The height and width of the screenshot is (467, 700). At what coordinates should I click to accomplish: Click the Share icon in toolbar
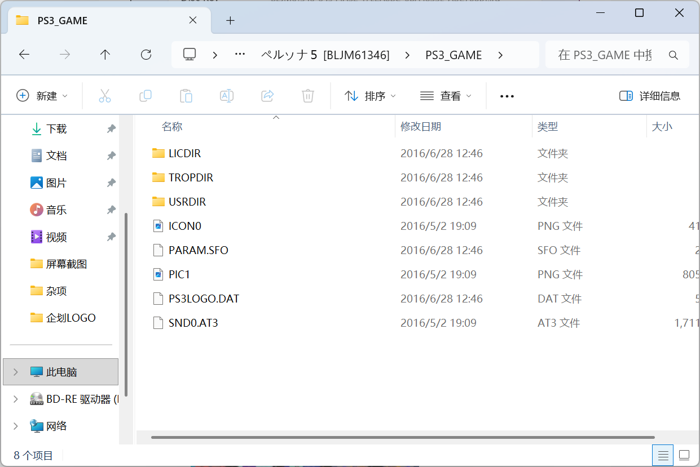(x=267, y=96)
